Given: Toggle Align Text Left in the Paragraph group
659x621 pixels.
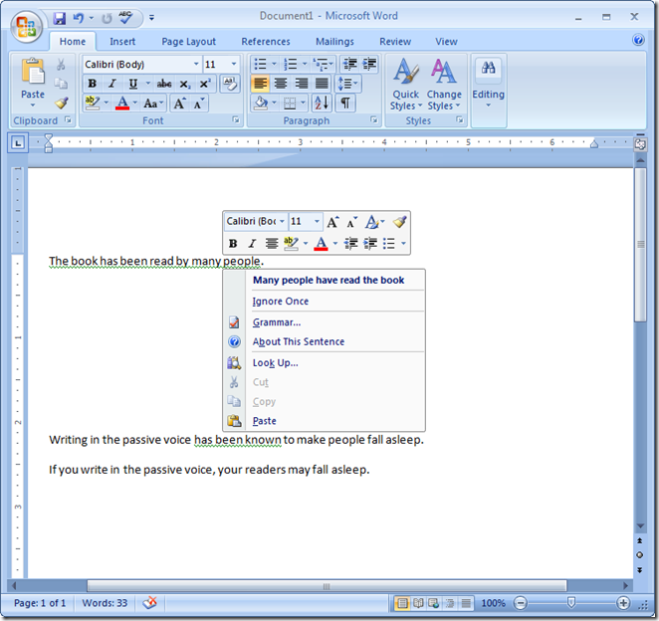Looking at the screenshot, I should [260, 84].
